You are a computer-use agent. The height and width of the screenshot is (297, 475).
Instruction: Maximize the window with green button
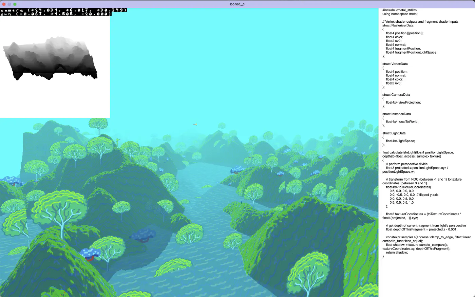tap(15, 4)
